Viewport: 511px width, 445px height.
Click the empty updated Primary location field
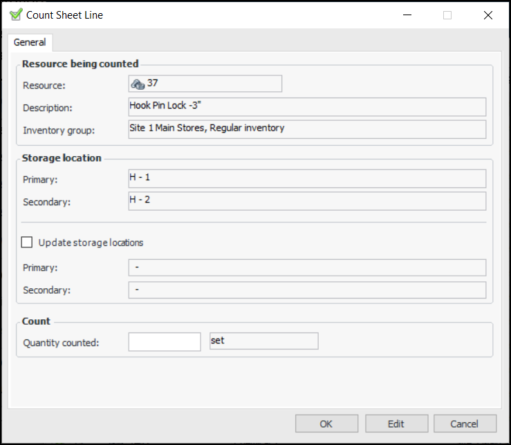tap(307, 267)
